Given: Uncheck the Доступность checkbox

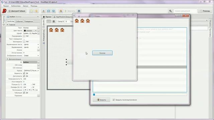Looking at the screenshot, I should [24, 76].
